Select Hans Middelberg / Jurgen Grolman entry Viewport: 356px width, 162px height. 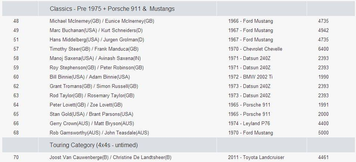click(x=97, y=40)
